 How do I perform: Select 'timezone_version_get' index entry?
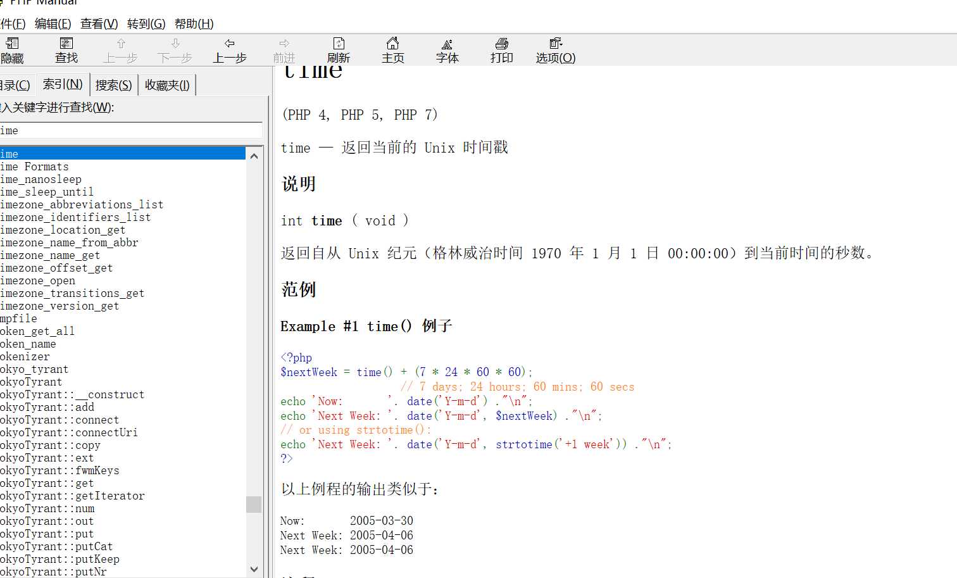[59, 306]
